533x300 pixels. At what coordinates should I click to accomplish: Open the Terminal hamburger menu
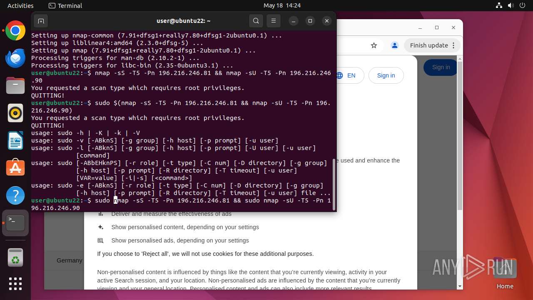pyautogui.click(x=273, y=21)
